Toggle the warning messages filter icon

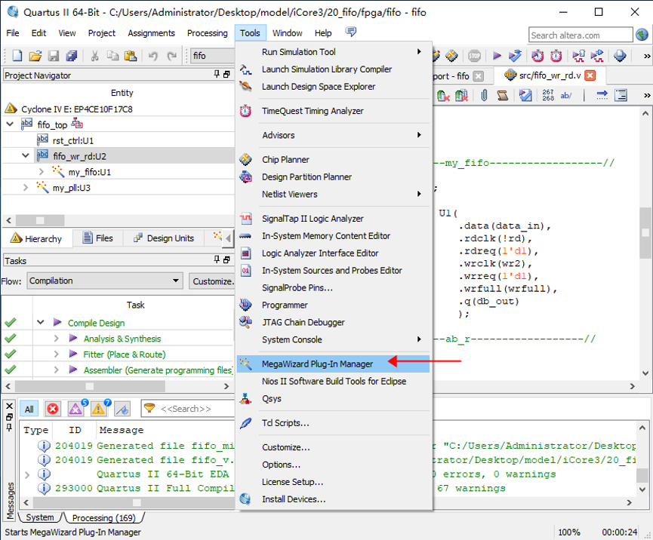99,409
